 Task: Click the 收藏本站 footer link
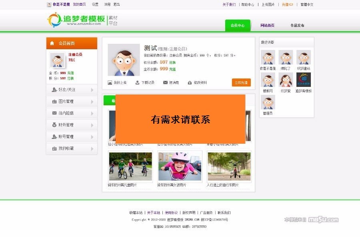coord(136,213)
